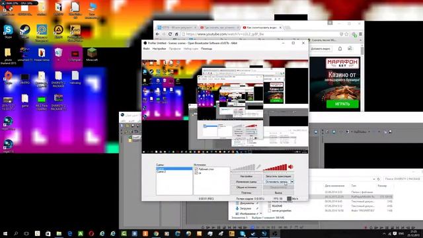Sort by Тип column in explorer
423x238 pixels.
click(x=354, y=186)
